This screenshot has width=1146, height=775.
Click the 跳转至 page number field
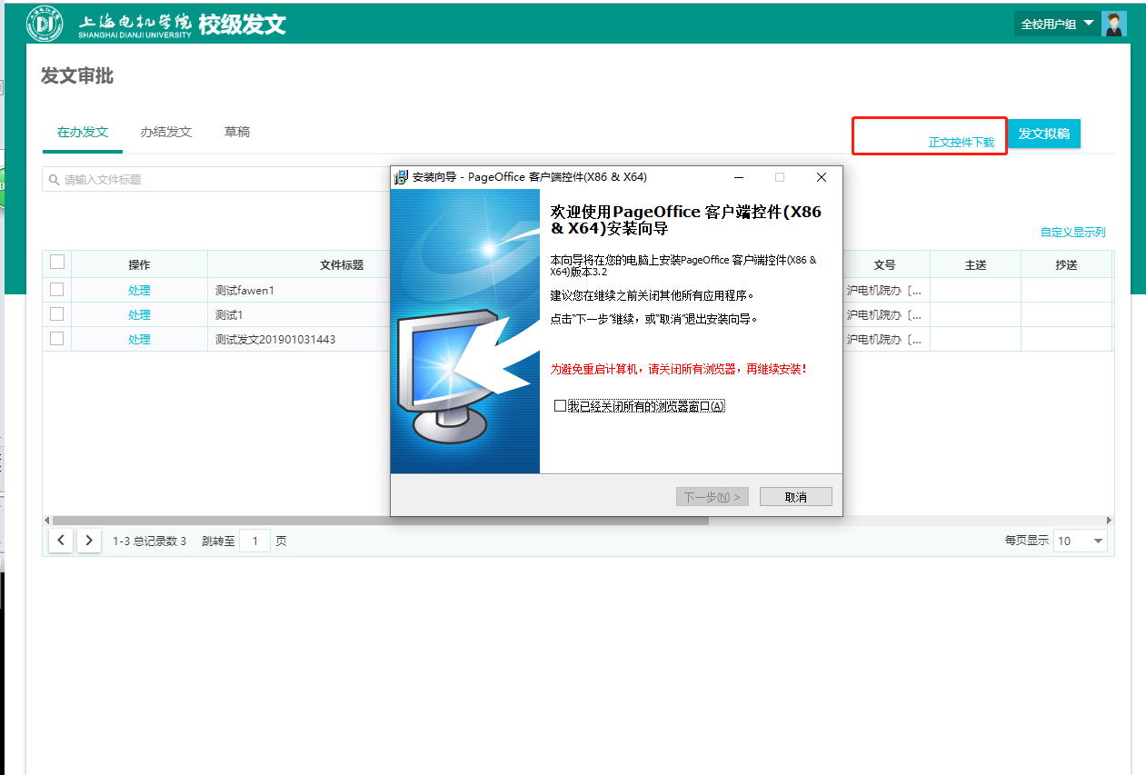tap(254, 542)
